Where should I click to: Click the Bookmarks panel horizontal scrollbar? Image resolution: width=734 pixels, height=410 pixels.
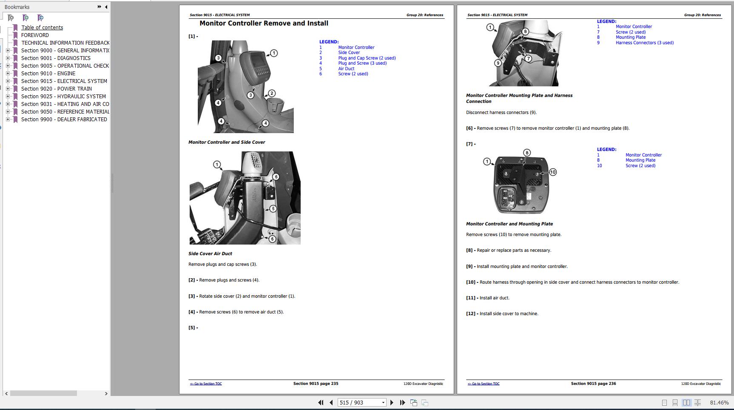pyautogui.click(x=43, y=393)
